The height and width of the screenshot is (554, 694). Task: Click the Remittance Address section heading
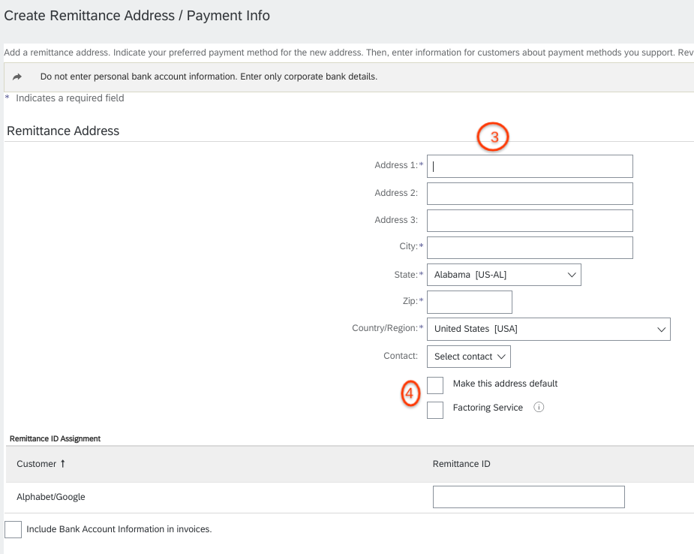[x=62, y=131]
